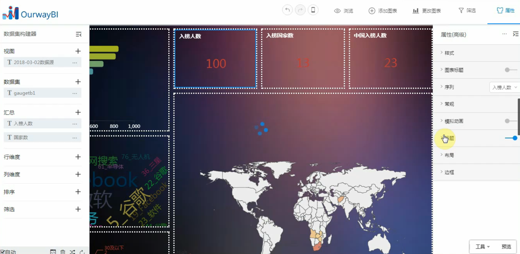520x254 pixels.
Task: Open 浏览 browse mode
Action: pyautogui.click(x=344, y=11)
